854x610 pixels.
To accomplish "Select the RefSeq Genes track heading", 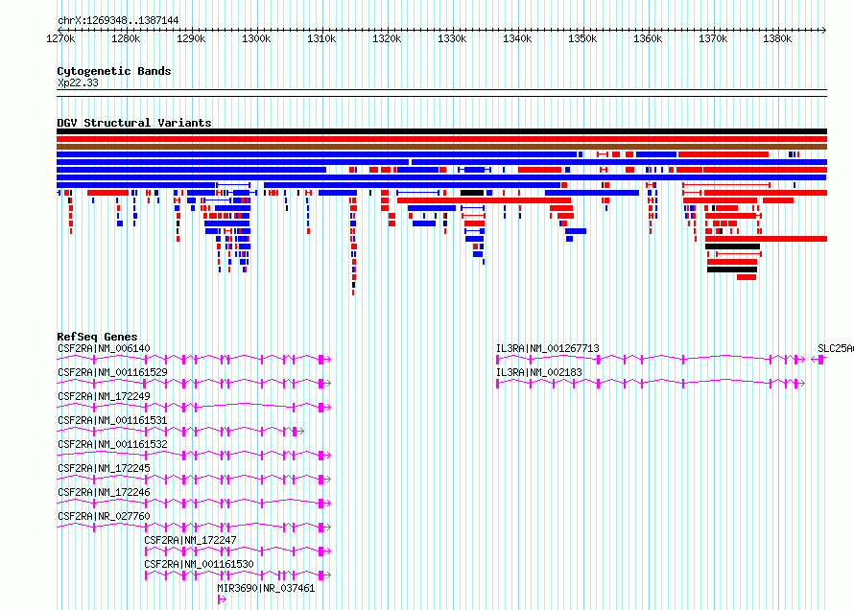I will 97,337.
